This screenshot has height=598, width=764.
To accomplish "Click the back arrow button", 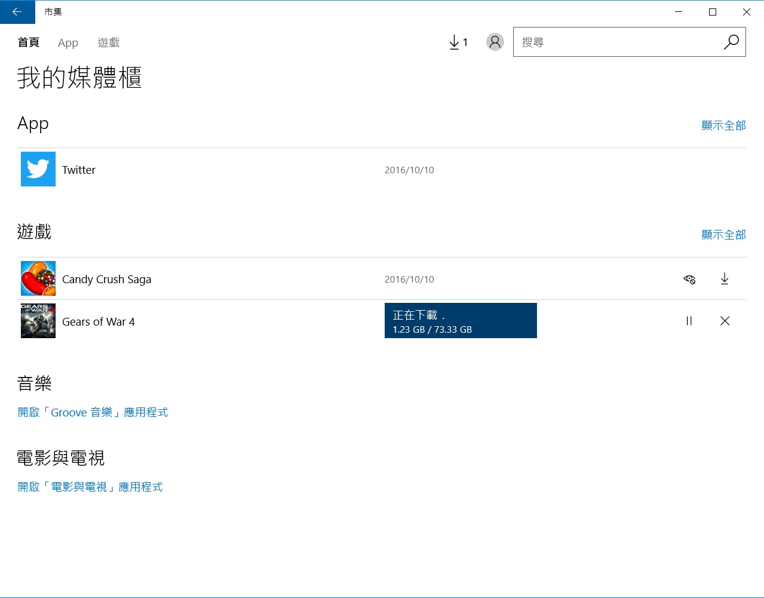I will [x=17, y=12].
